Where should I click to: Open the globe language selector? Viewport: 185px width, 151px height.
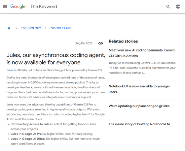click(178, 7)
